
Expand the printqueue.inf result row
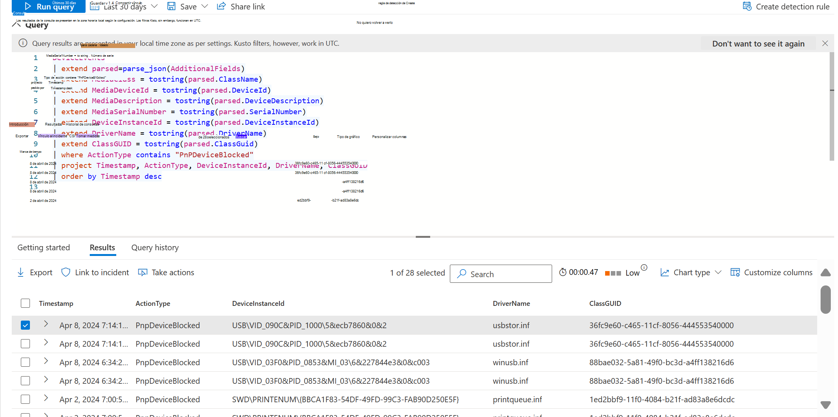(x=46, y=398)
